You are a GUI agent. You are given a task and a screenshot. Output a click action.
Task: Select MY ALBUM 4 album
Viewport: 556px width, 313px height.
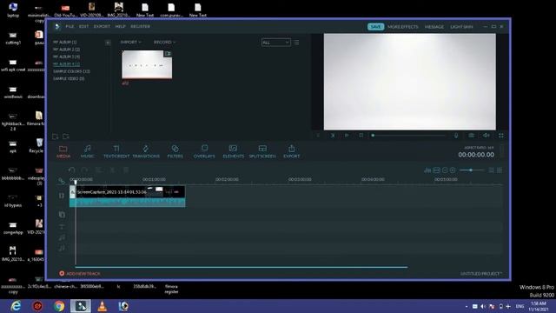point(66,64)
